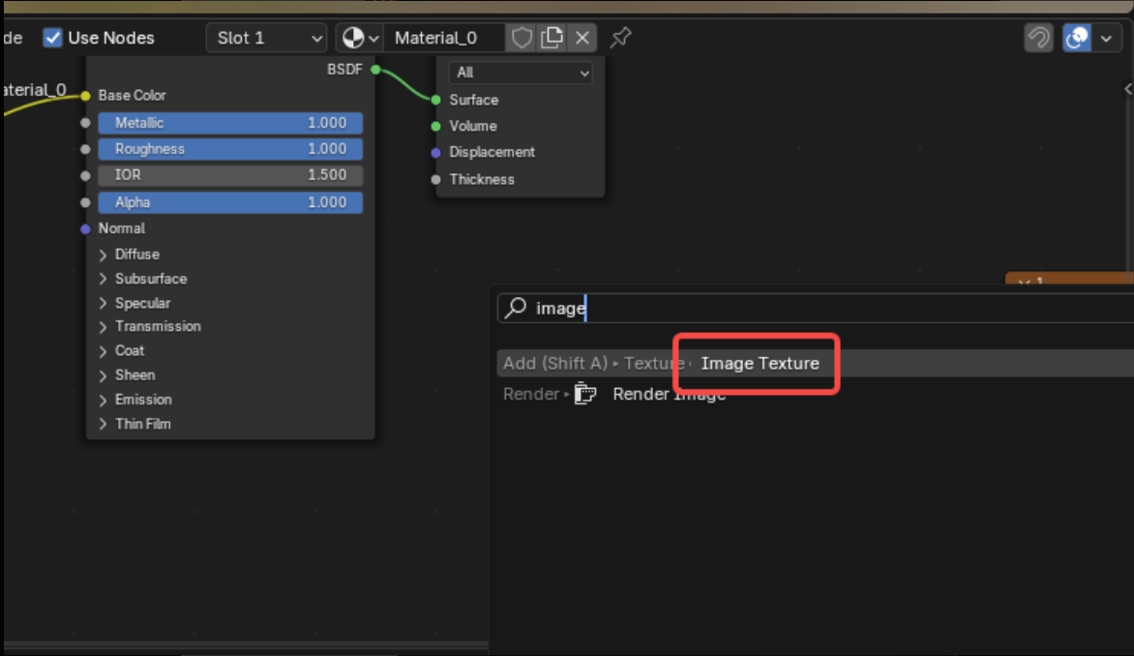Viewport: 1134px width, 656px height.
Task: Click the Roughness value slider
Action: click(230, 149)
